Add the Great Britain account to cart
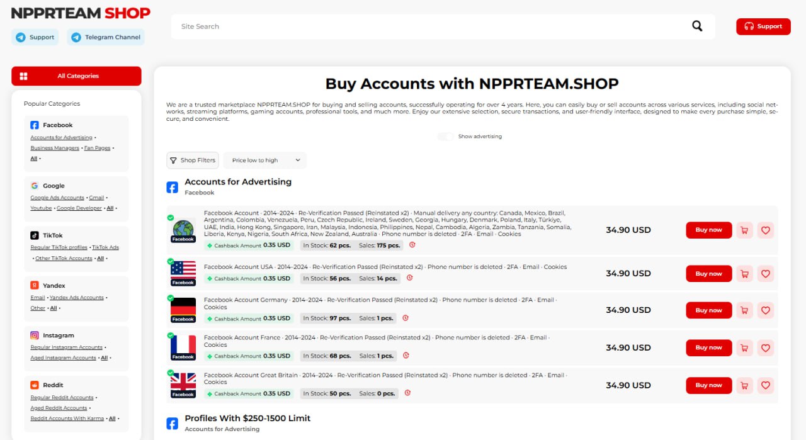The image size is (806, 440). click(744, 385)
